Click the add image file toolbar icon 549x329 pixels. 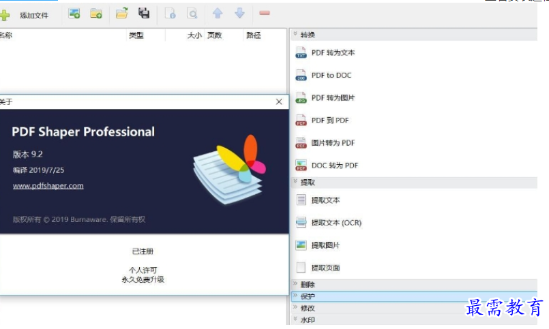click(74, 14)
